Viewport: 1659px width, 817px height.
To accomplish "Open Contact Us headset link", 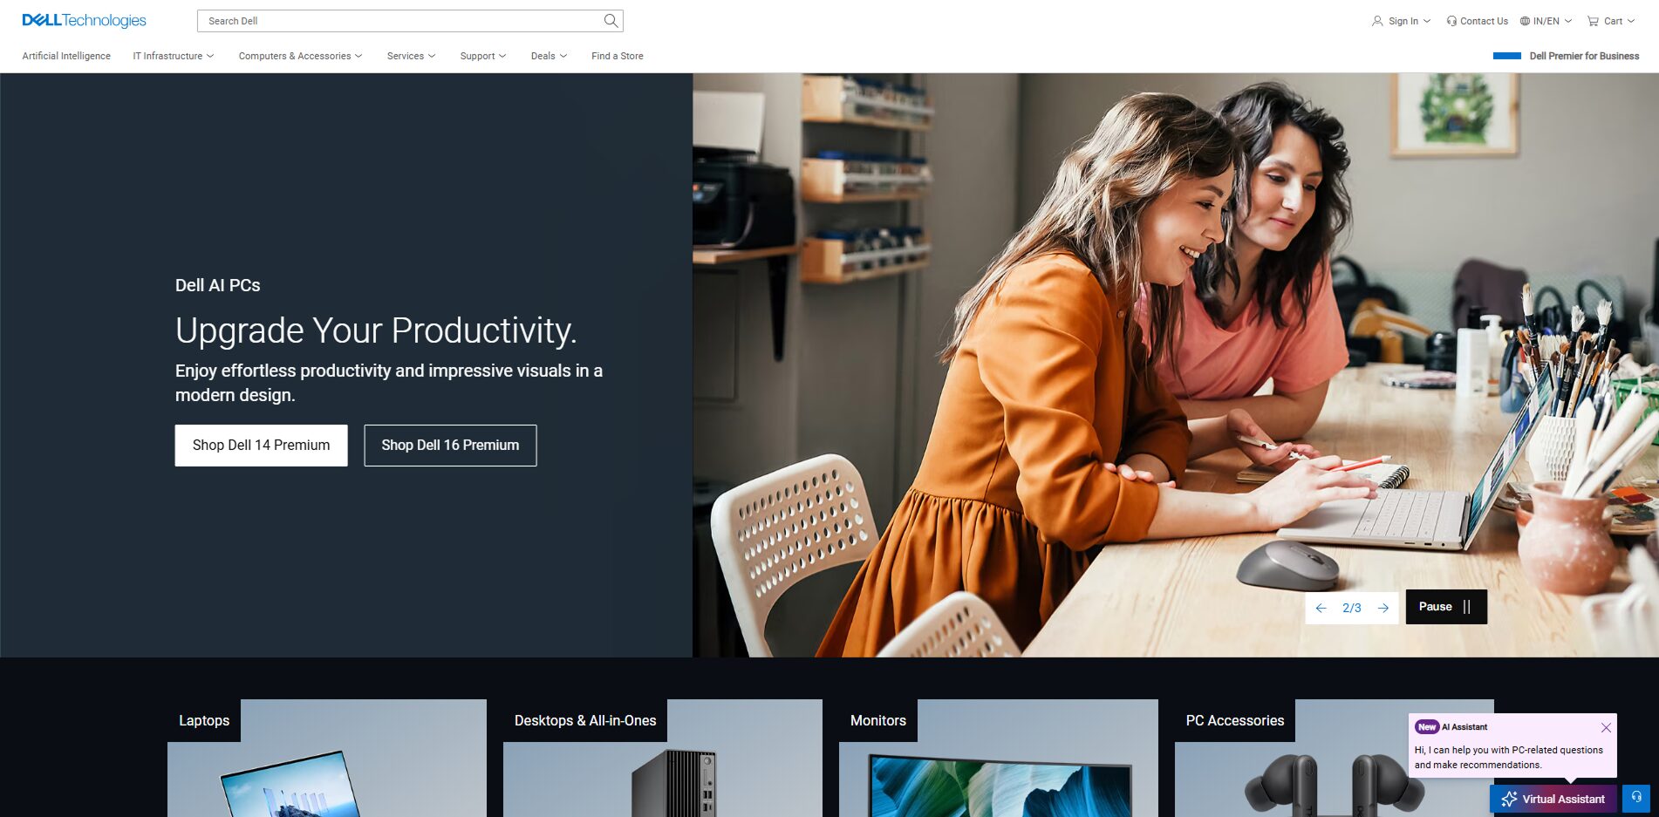I will [x=1477, y=21].
